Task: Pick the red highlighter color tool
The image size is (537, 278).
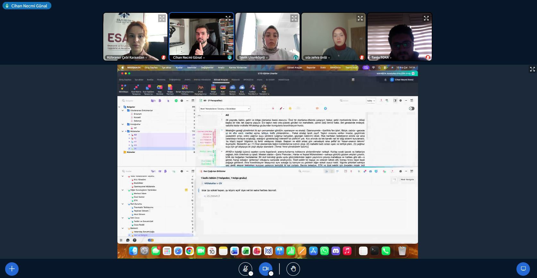Action: coord(281,109)
